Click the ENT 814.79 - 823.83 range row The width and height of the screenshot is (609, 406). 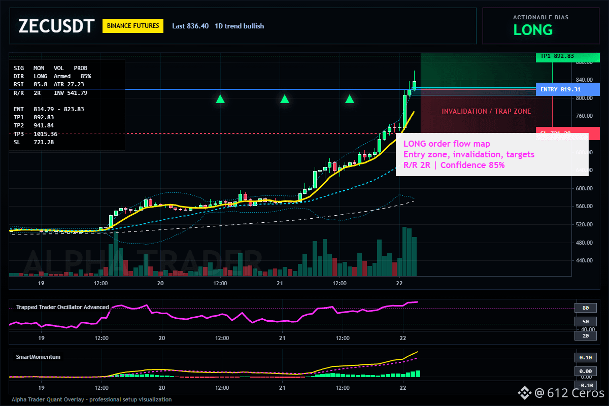[x=49, y=109]
